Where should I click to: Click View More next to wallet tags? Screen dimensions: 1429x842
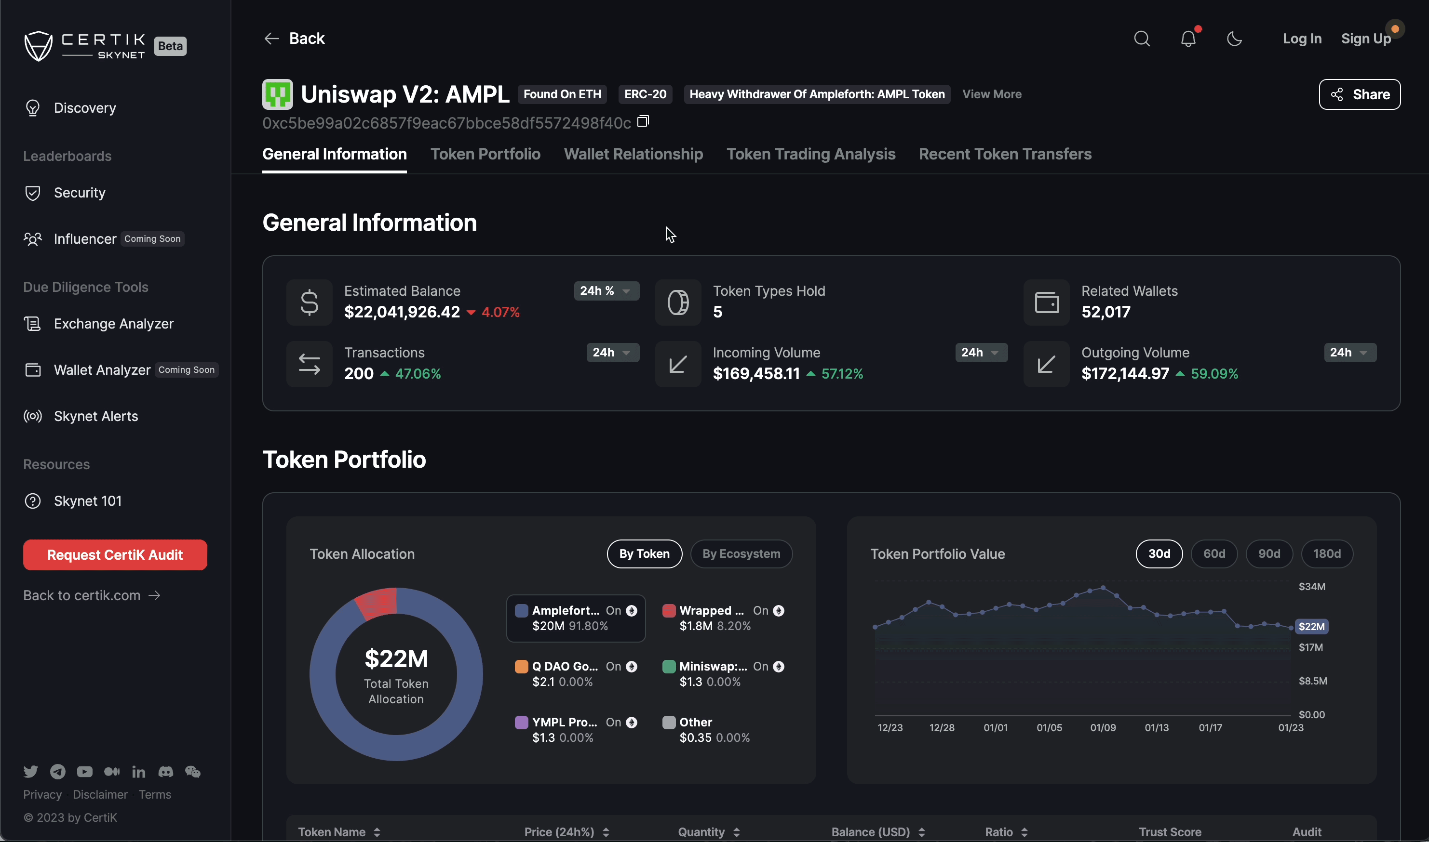coord(991,94)
